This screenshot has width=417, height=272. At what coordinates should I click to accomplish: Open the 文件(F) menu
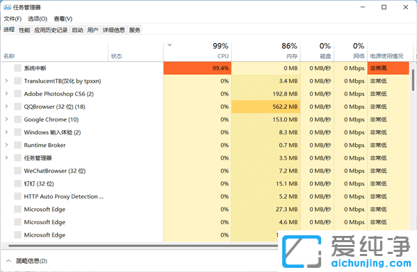click(x=13, y=19)
